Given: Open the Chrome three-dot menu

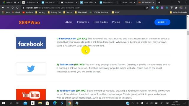Looking at the screenshot, I should point(186,8).
